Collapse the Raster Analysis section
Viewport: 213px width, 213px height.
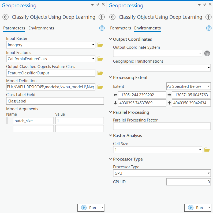110,136
